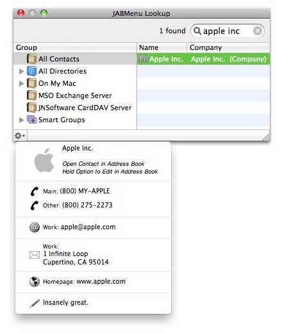The height and width of the screenshot is (333, 282).
Task: Choose Open Contact in Address Book
Action: pos(103,164)
